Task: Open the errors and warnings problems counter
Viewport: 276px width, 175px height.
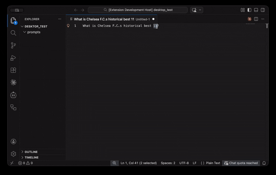Action: [x=26, y=163]
